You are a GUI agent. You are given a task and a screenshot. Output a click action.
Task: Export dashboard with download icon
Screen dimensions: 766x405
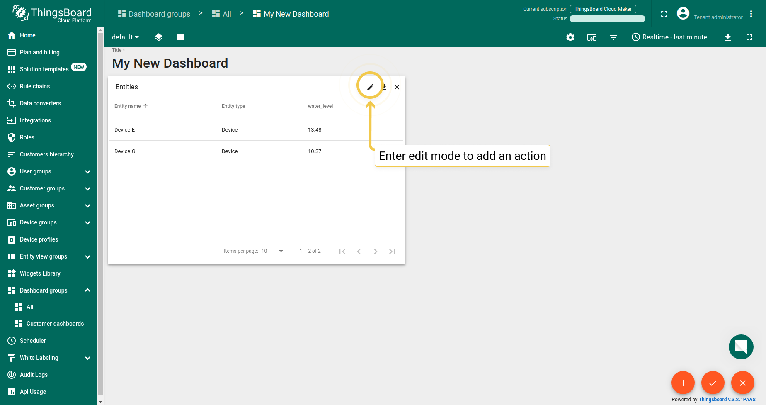[728, 37]
